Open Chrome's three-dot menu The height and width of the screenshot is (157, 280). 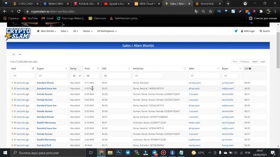pyautogui.click(x=275, y=11)
